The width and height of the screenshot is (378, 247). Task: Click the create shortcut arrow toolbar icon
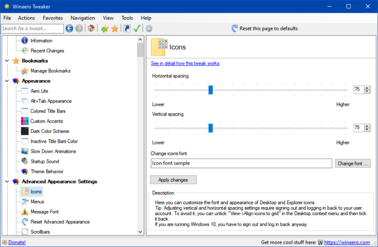[x=127, y=28]
